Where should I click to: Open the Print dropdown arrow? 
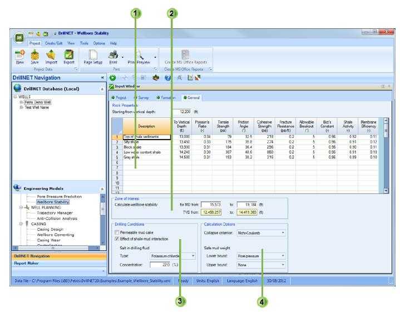[x=122, y=57]
